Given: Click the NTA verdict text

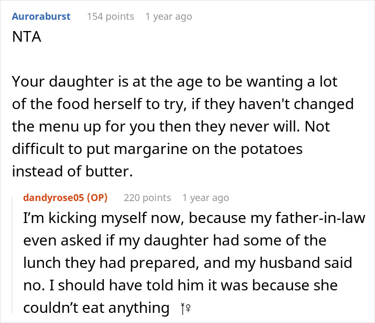Looking at the screenshot, I should (x=26, y=38).
